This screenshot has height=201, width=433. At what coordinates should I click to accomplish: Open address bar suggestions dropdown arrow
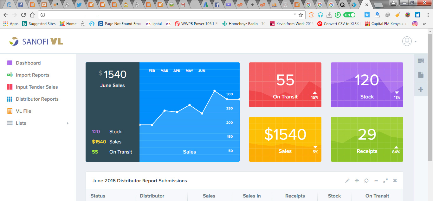(295, 15)
